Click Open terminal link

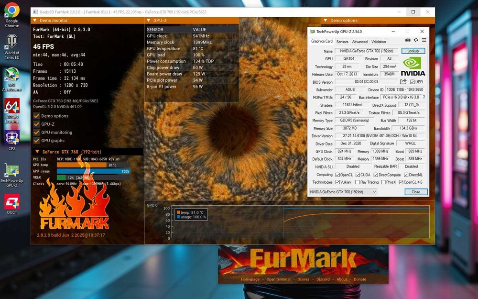tap(278, 279)
